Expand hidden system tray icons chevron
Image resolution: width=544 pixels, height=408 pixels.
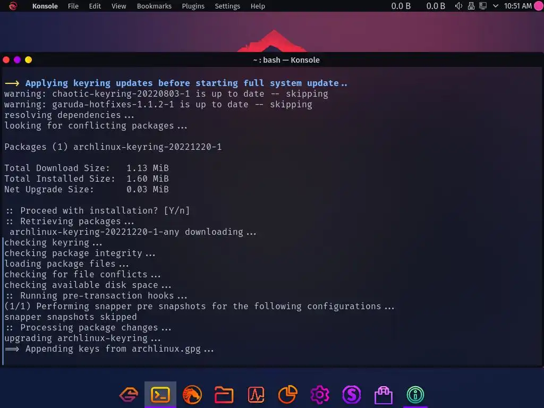[x=496, y=6]
